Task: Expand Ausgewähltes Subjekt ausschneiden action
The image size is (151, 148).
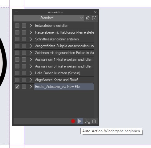Action: point(31,46)
